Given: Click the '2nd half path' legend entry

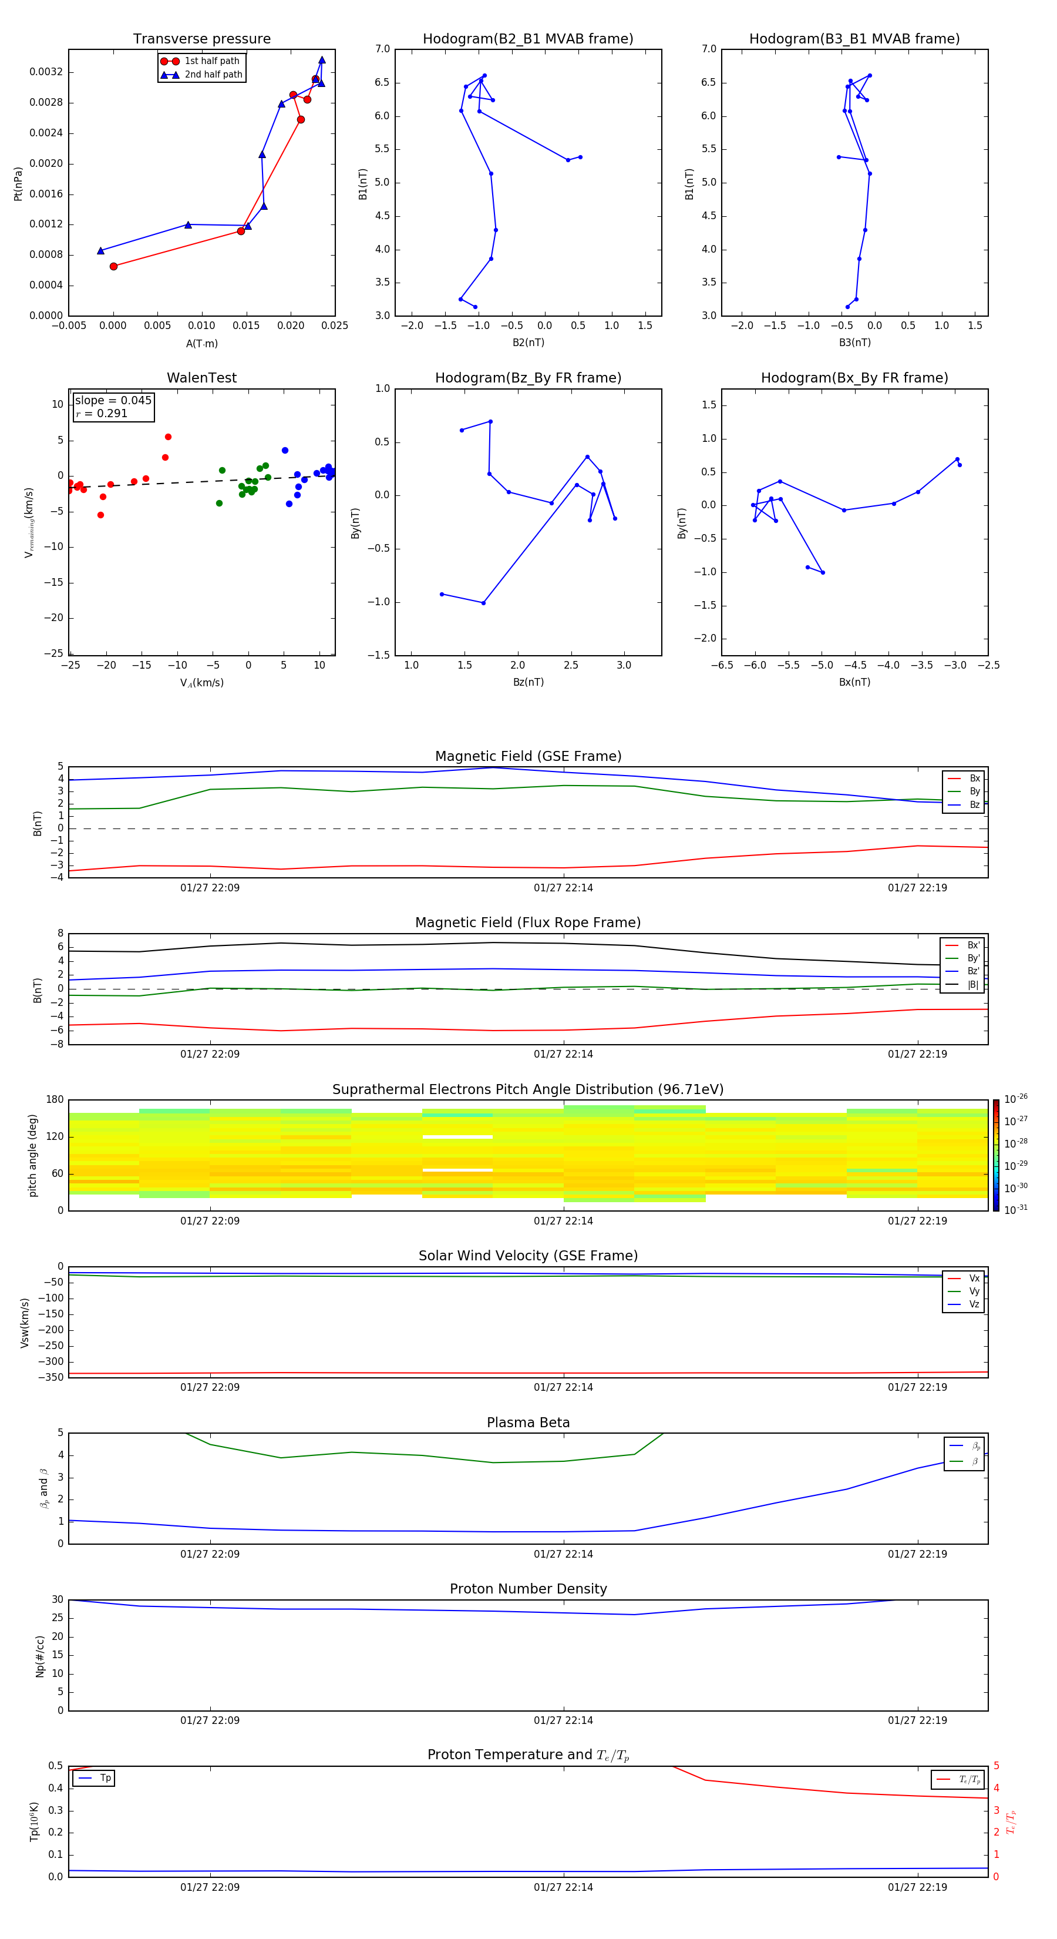Looking at the screenshot, I should [x=201, y=75].
